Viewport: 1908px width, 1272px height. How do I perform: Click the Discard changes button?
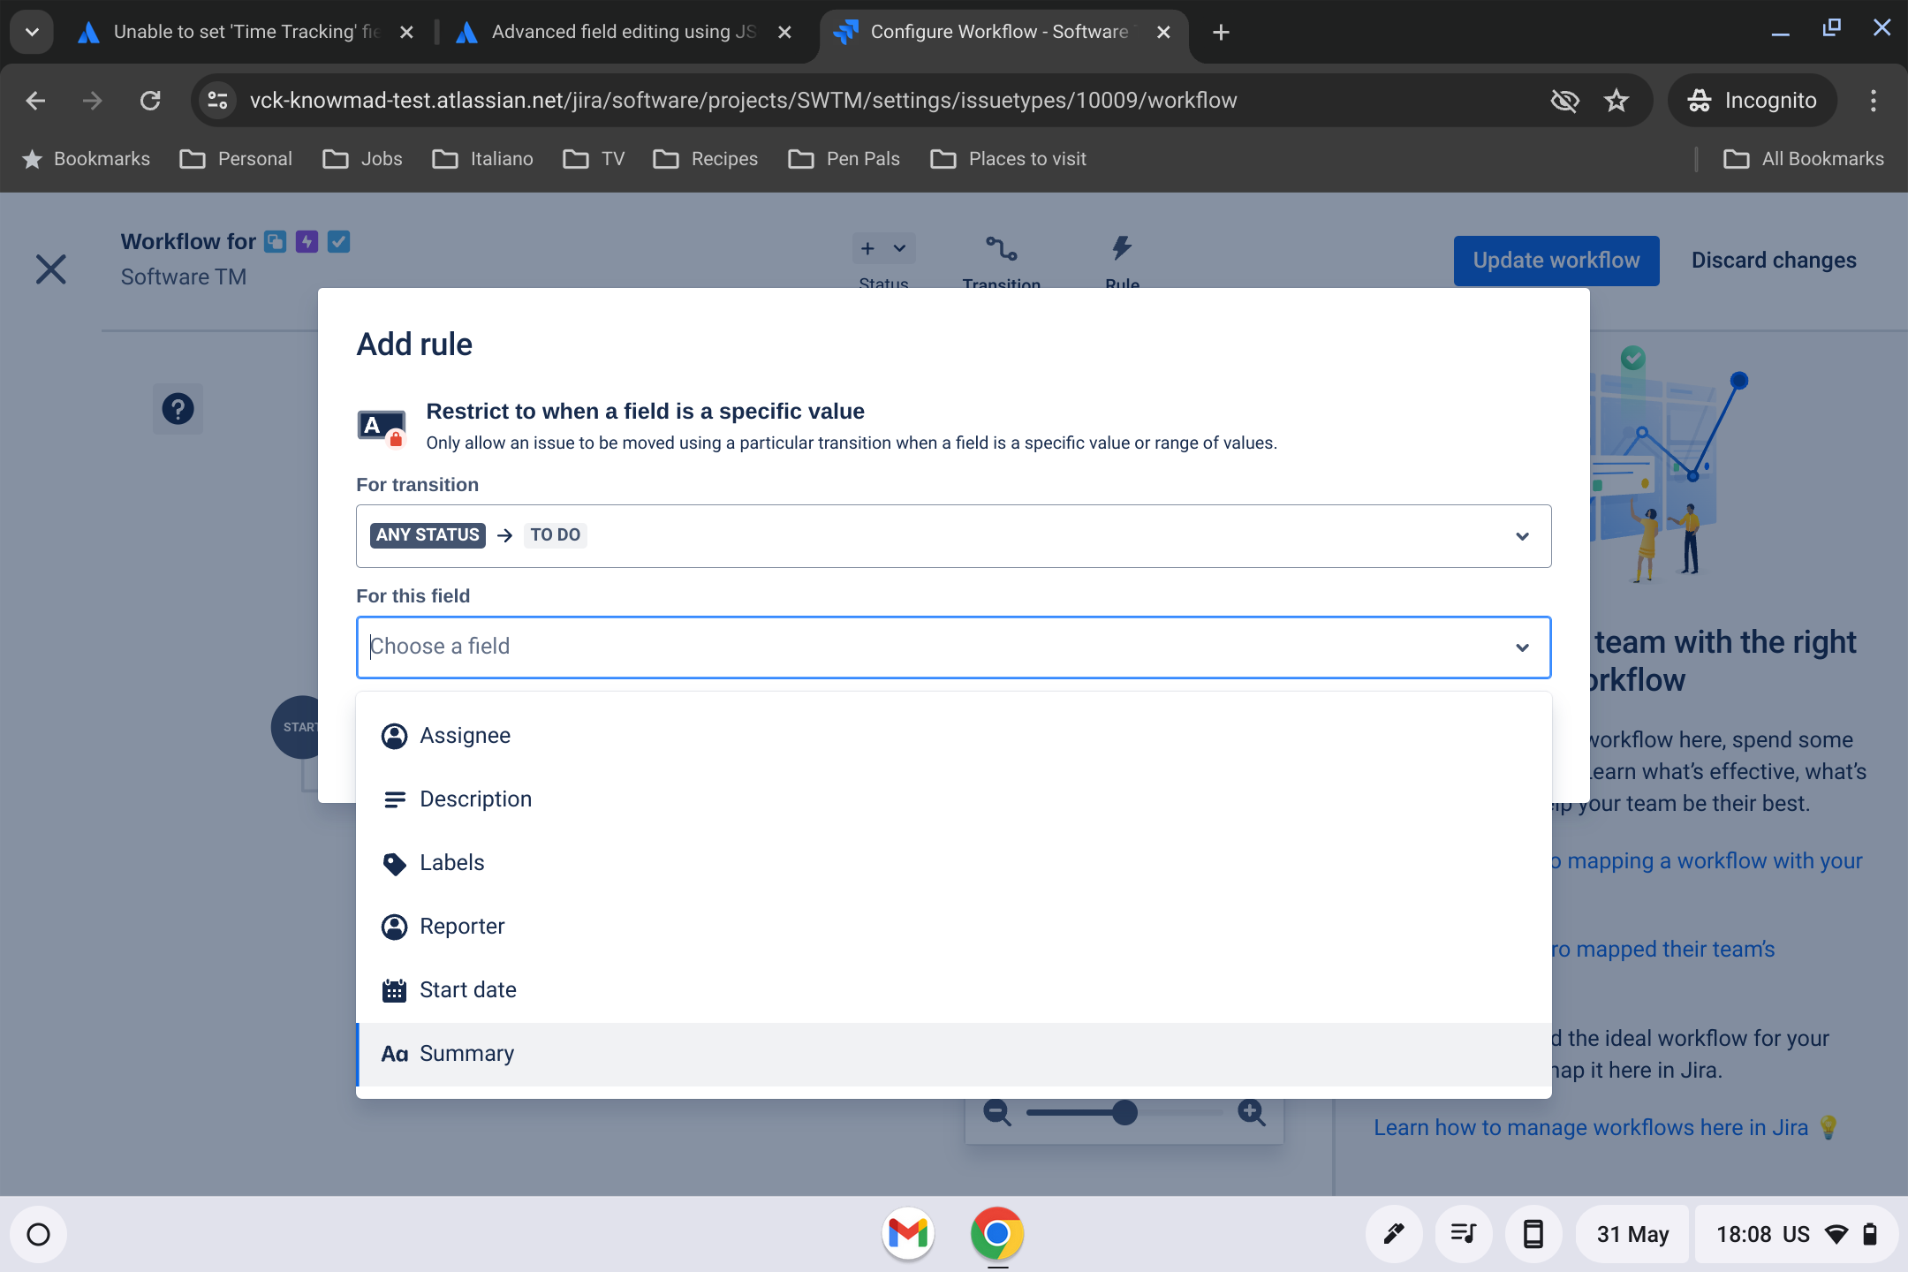[x=1772, y=260]
